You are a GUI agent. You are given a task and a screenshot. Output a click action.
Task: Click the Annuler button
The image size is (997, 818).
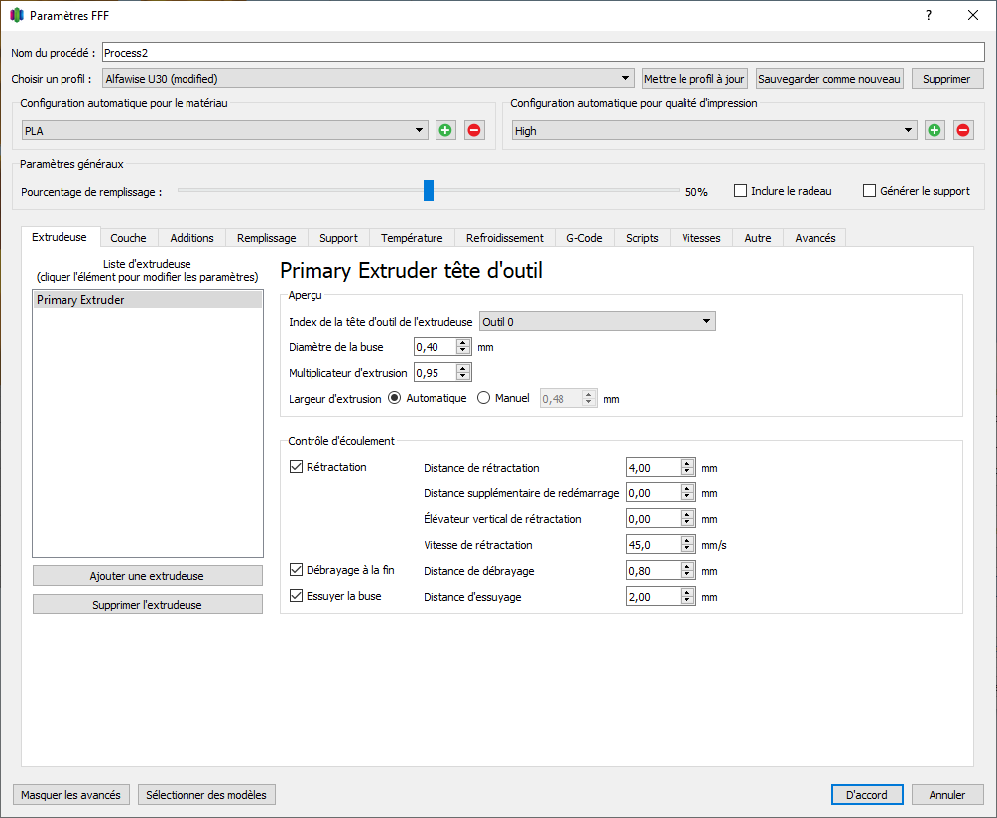click(947, 794)
